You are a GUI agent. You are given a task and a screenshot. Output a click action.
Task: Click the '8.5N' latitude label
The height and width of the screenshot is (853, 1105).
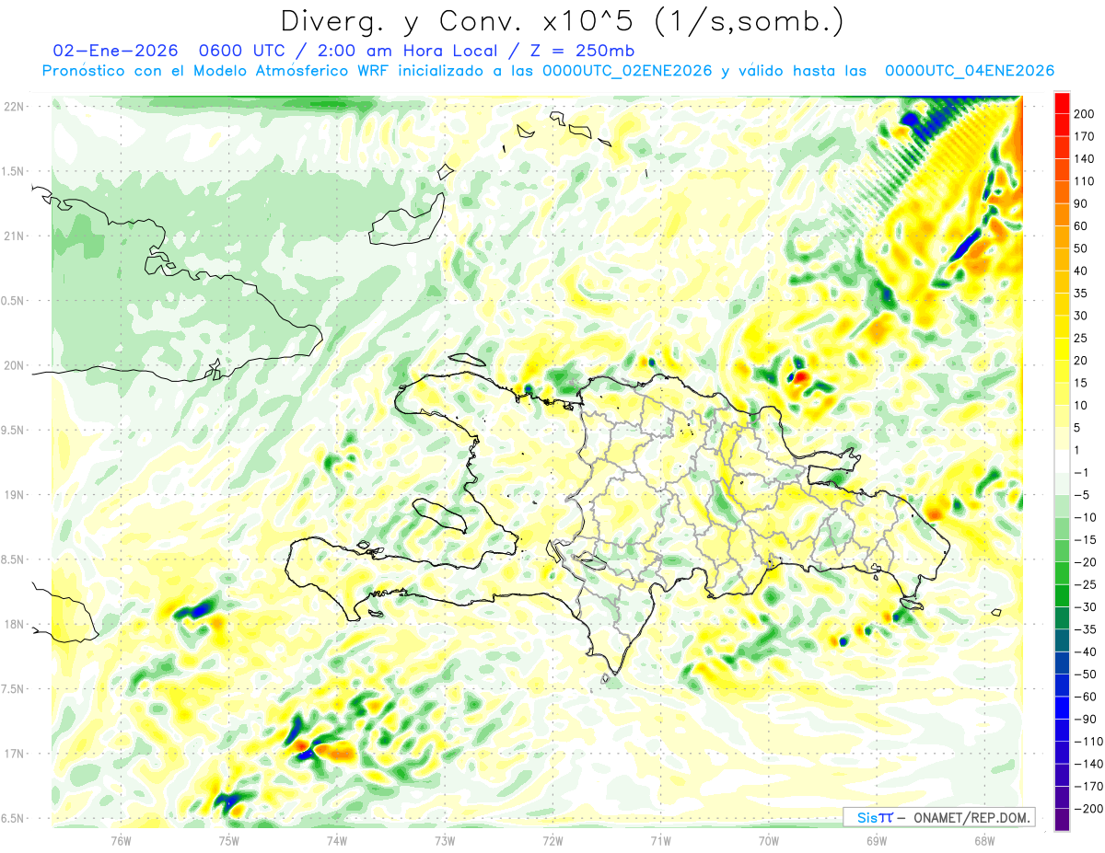click(14, 559)
